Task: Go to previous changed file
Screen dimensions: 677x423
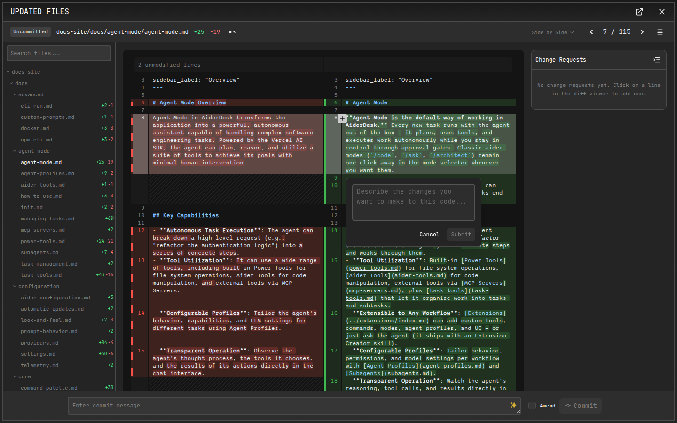Action: [x=591, y=32]
